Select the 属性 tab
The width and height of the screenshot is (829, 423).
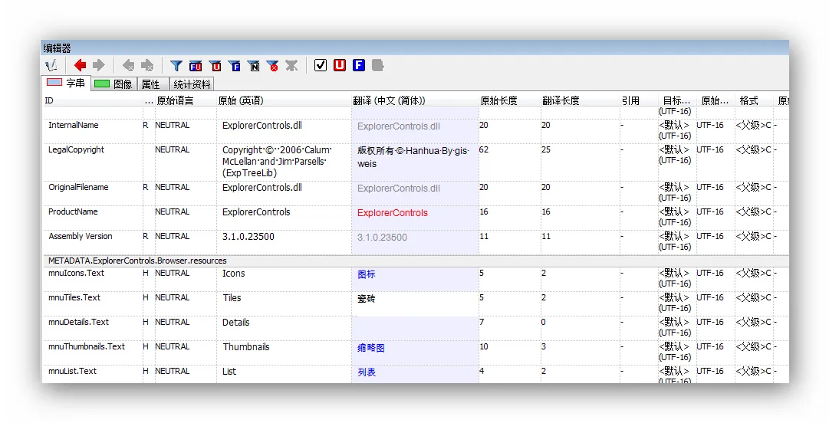tap(151, 84)
